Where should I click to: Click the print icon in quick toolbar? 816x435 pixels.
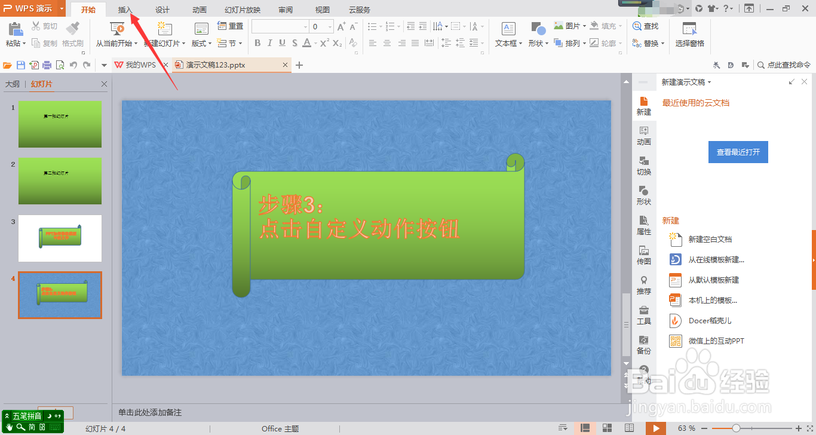click(47, 65)
